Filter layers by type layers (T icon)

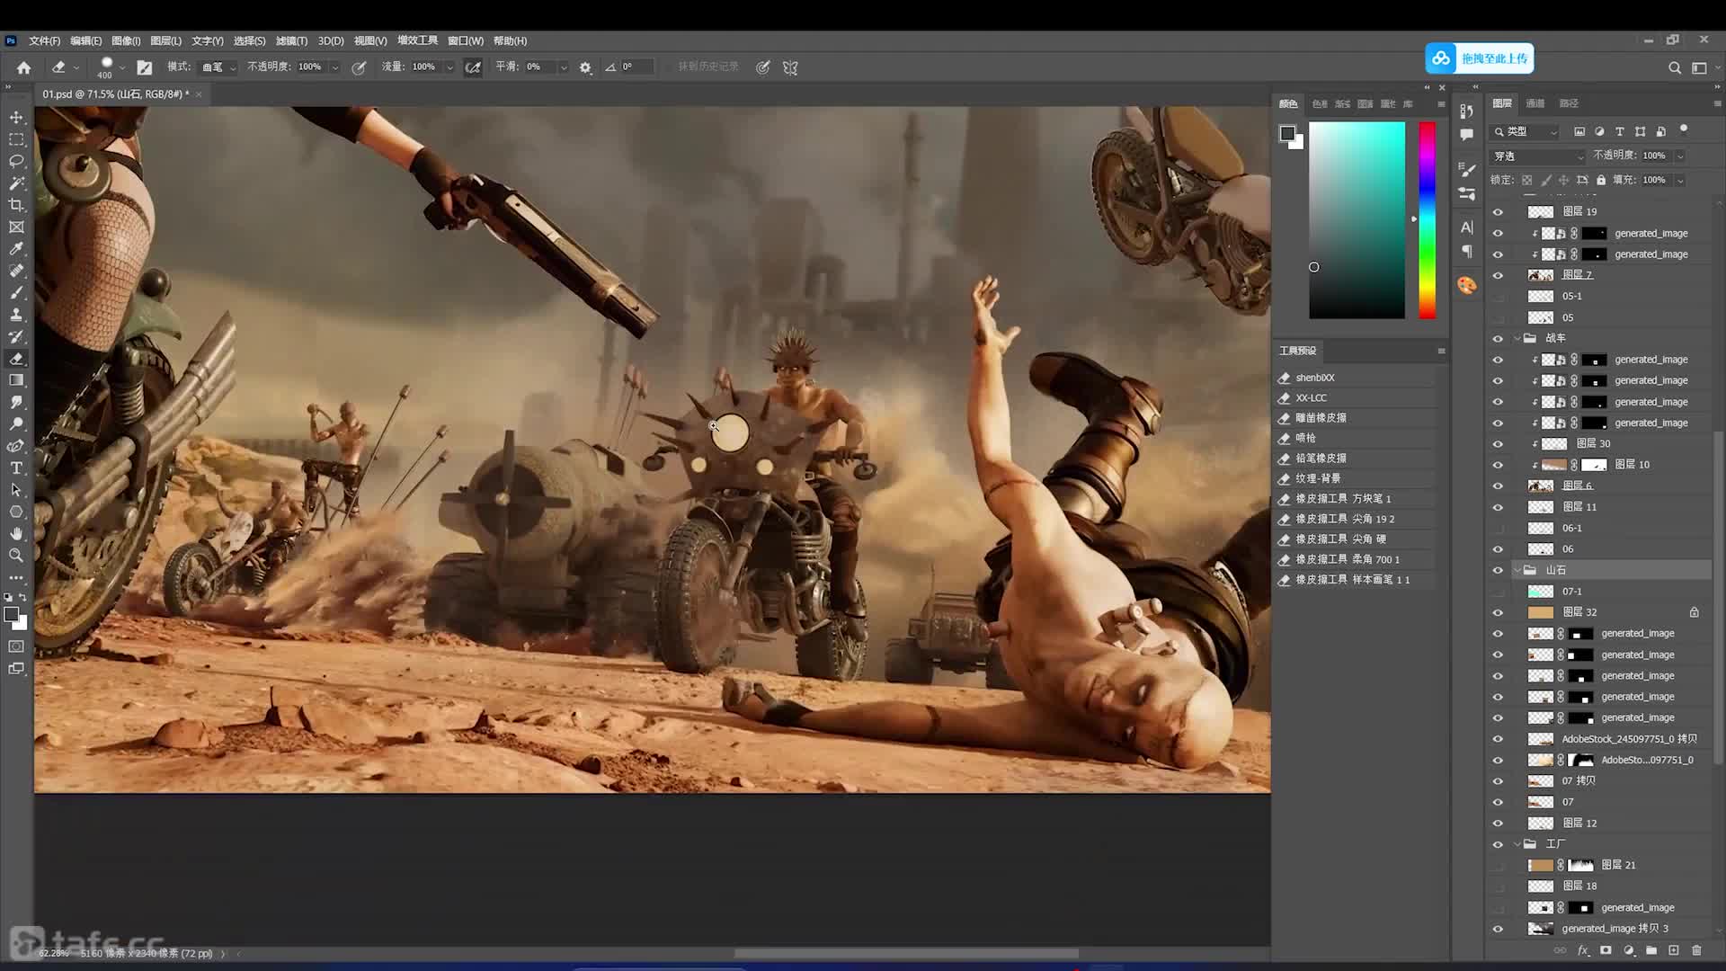[x=1619, y=131]
